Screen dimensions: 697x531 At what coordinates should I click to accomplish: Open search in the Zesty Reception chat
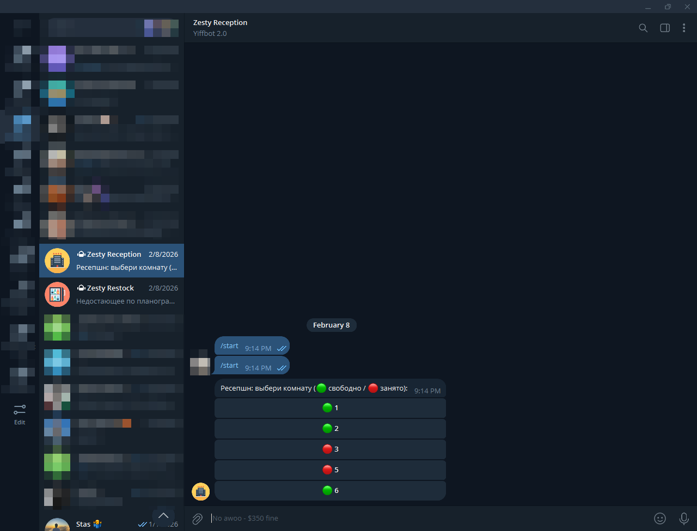point(643,28)
